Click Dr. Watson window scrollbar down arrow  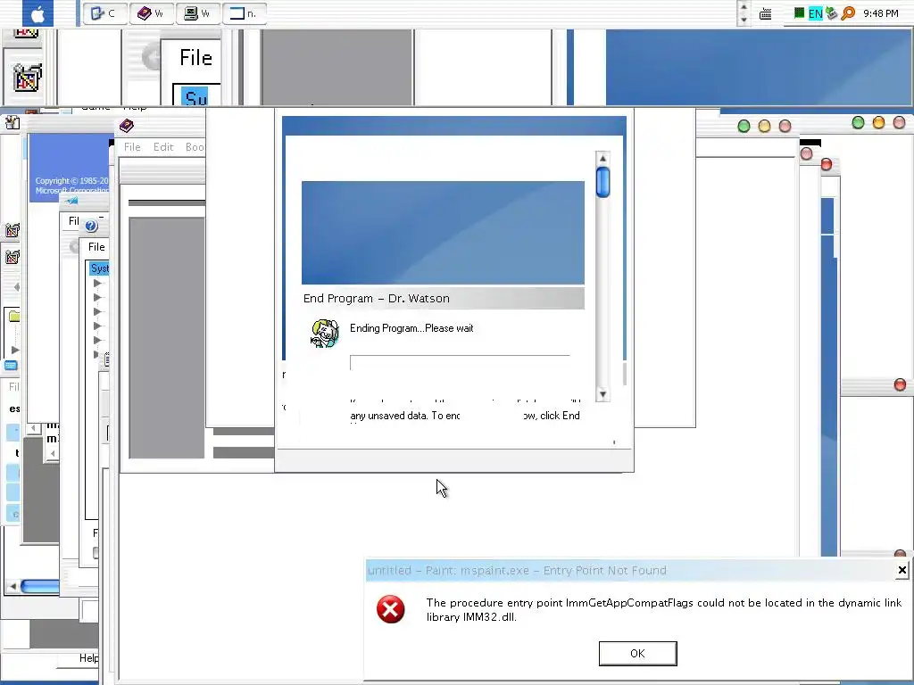coord(602,394)
